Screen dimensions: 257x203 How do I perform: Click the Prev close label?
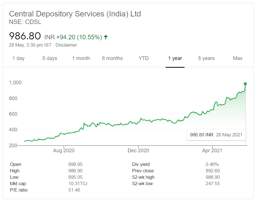[143, 171]
